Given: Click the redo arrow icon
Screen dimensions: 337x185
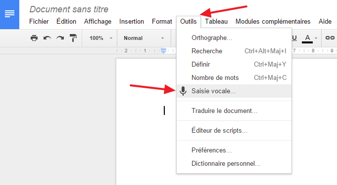Looking at the screenshot, I should 60,38.
